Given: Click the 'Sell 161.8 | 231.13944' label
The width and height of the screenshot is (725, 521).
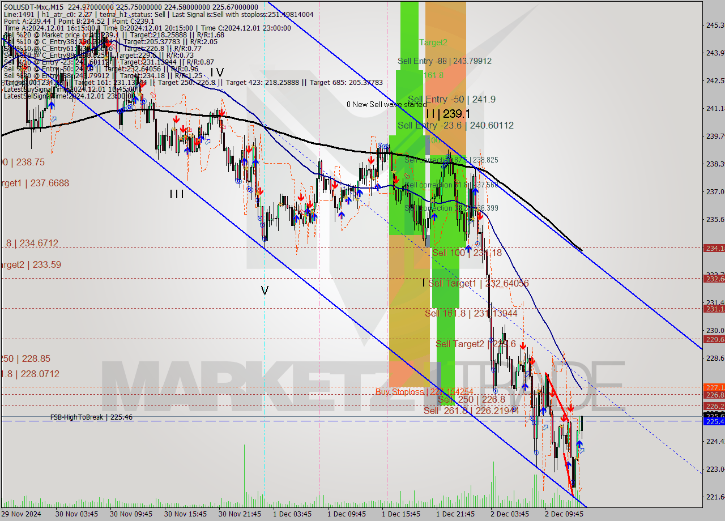Looking at the screenshot, I should (x=471, y=313).
